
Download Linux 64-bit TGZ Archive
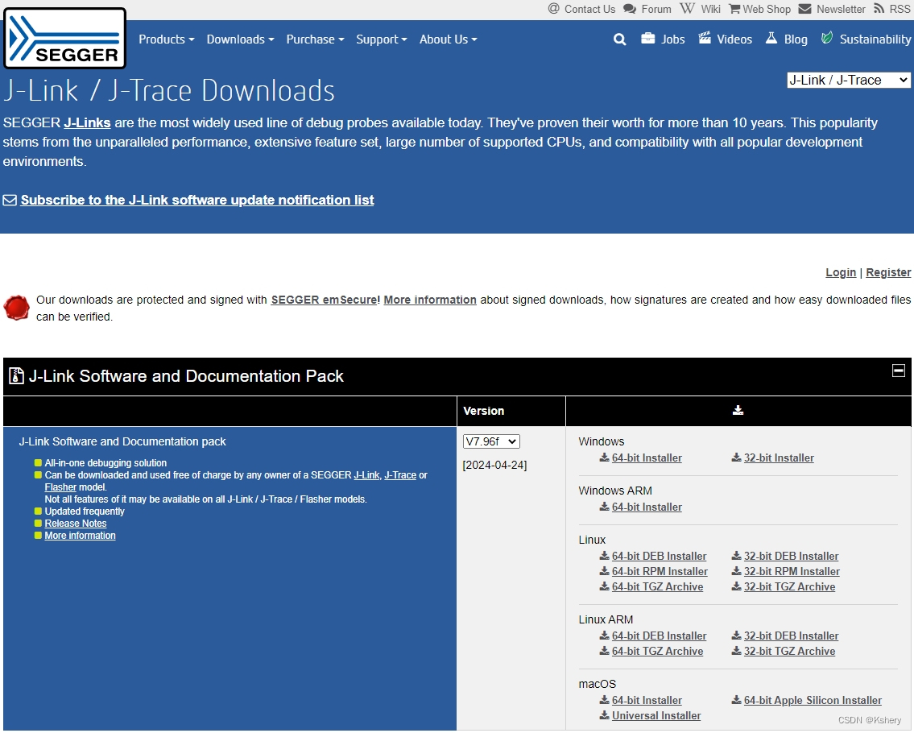tap(657, 586)
